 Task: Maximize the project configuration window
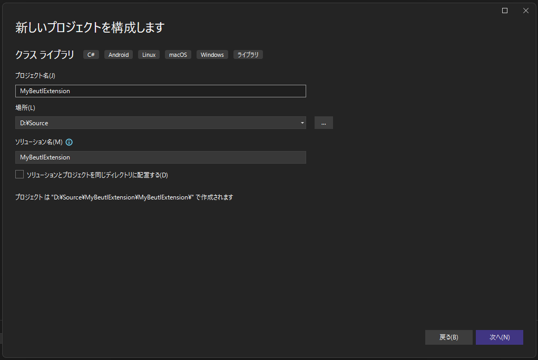504,10
